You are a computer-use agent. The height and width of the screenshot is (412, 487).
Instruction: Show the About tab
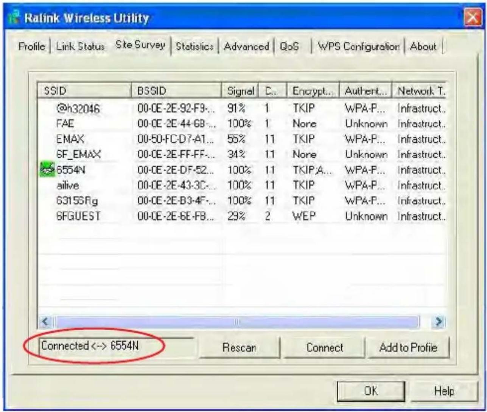423,46
